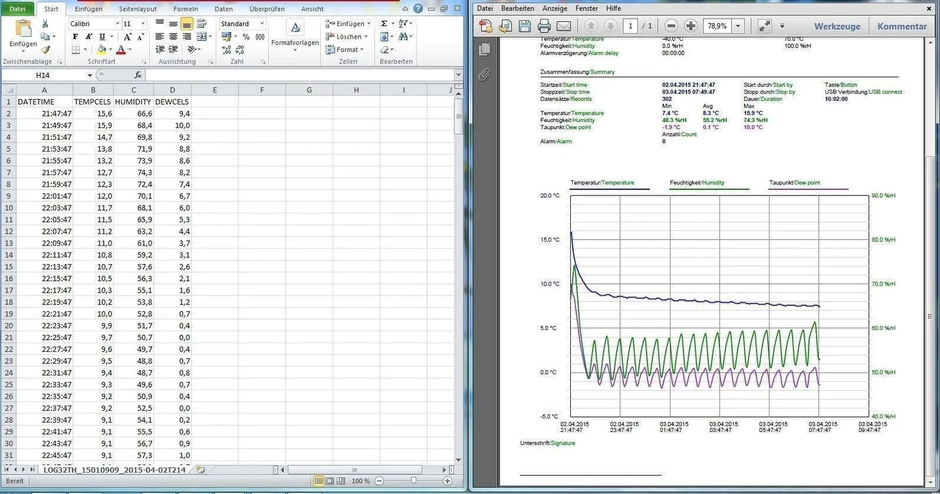Click the envelope email icon in PDF toolbar
This screenshot has width=940, height=494.
564,26
